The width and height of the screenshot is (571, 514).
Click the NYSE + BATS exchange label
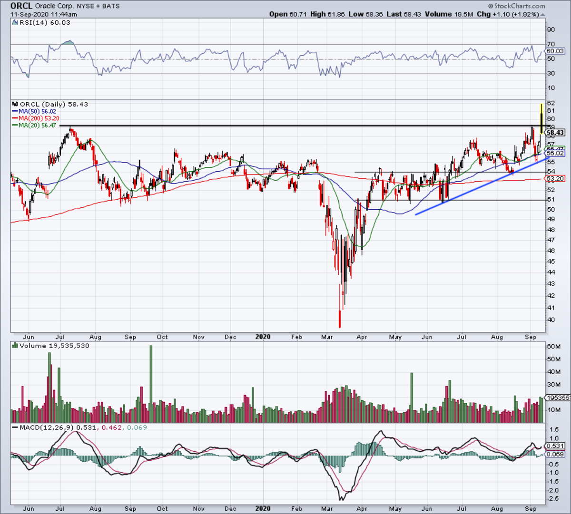(98, 7)
